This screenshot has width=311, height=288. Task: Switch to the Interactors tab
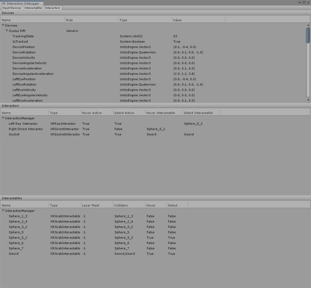(53, 7)
